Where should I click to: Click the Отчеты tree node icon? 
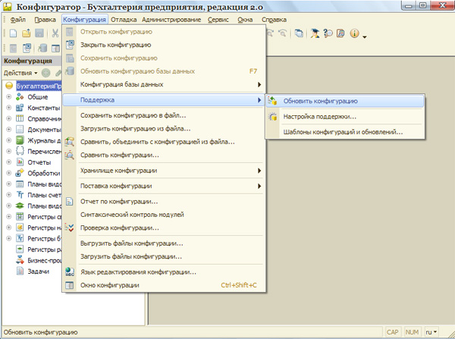[x=20, y=162]
